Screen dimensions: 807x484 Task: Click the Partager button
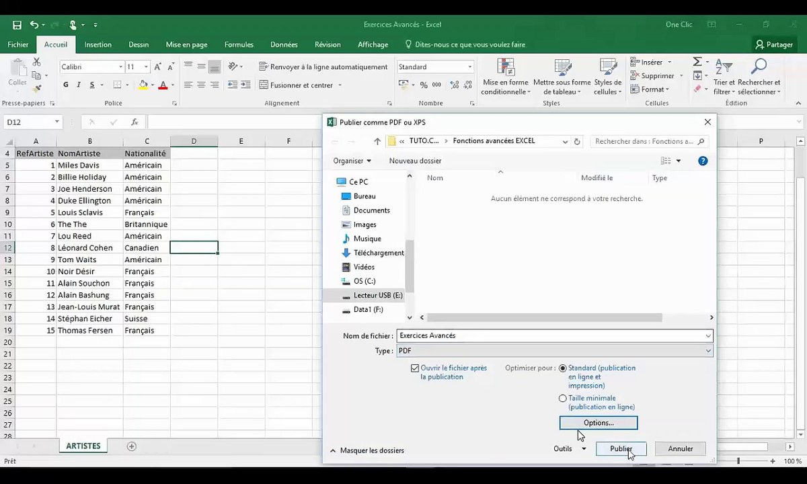point(774,44)
